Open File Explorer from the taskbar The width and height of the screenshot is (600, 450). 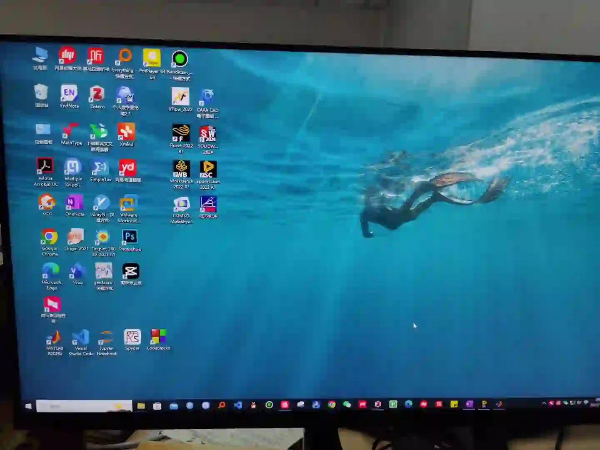[x=141, y=406]
